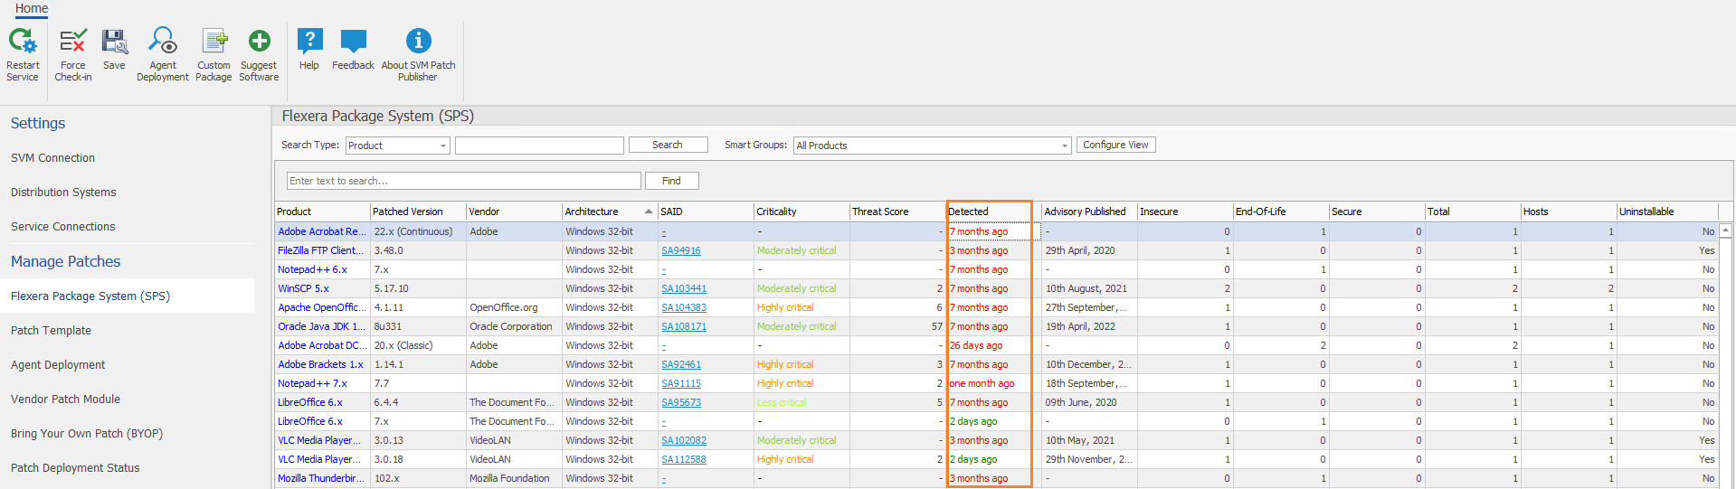
Task: Sort by the Insecure column header
Action: tap(1185, 212)
